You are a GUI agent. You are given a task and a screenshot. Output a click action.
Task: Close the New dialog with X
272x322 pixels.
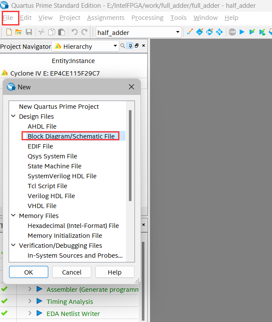(x=131, y=87)
